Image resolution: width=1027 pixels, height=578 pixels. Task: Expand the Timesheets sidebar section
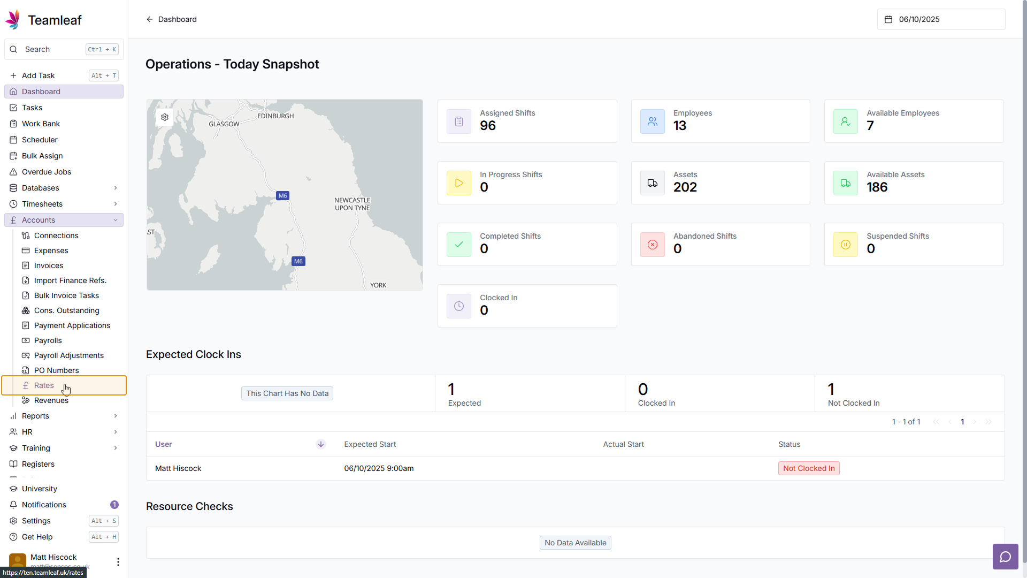point(64,204)
